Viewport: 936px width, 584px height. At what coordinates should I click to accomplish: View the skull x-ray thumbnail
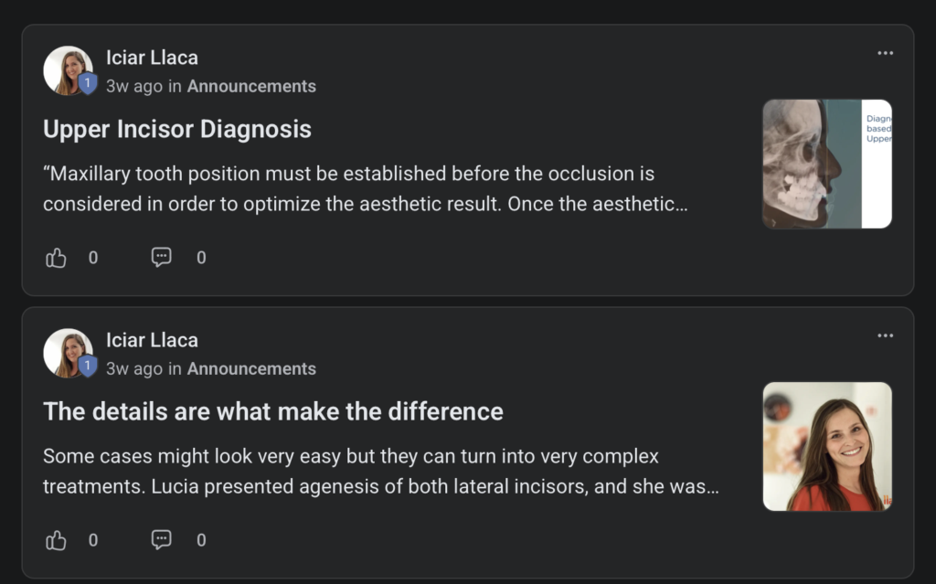[827, 164]
